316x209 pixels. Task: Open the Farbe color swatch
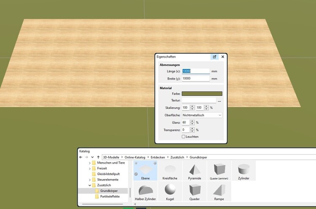point(202,94)
